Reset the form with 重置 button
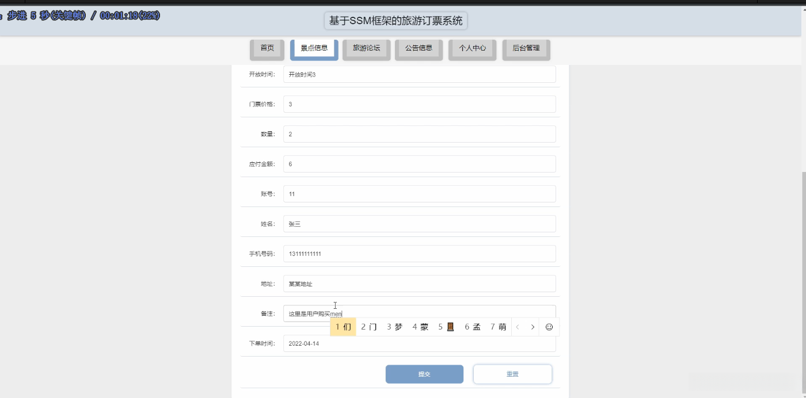Image resolution: width=806 pixels, height=398 pixels. point(512,374)
